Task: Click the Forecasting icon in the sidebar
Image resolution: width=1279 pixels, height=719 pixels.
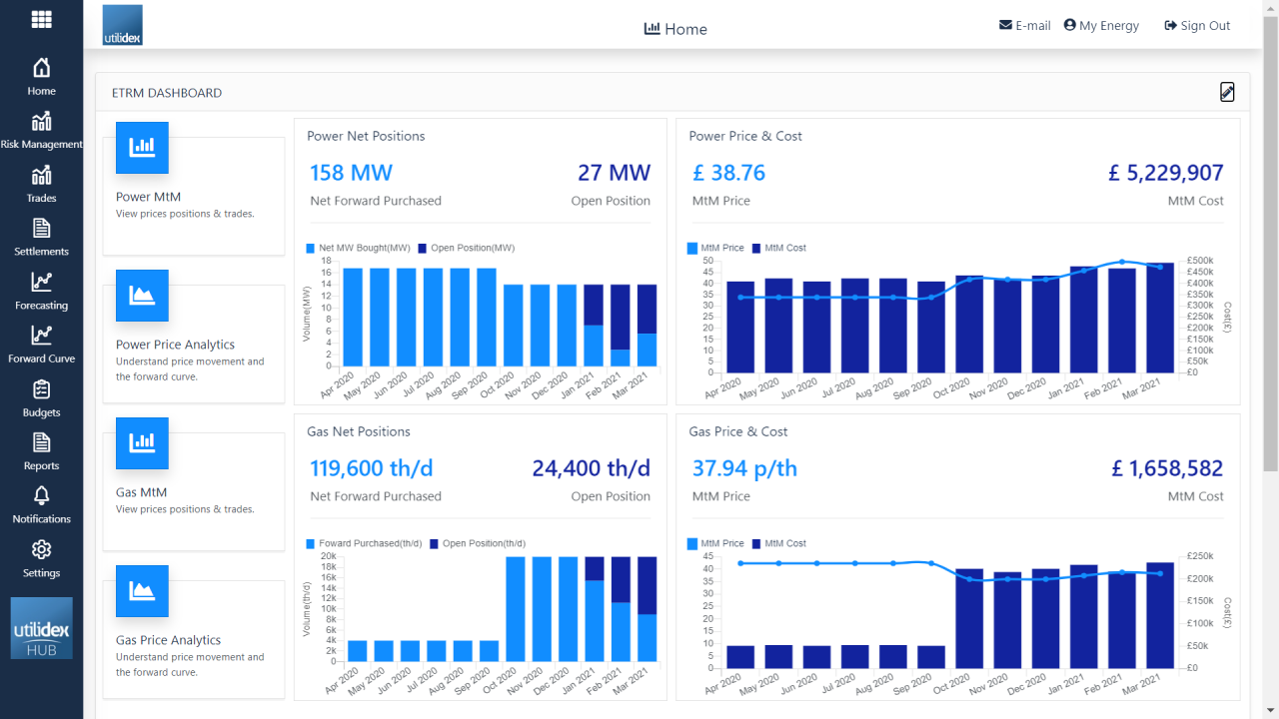Action: (41, 291)
